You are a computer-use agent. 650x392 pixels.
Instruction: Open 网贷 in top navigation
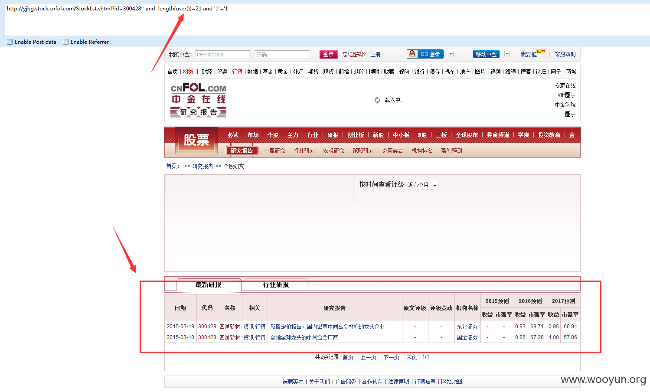188,72
